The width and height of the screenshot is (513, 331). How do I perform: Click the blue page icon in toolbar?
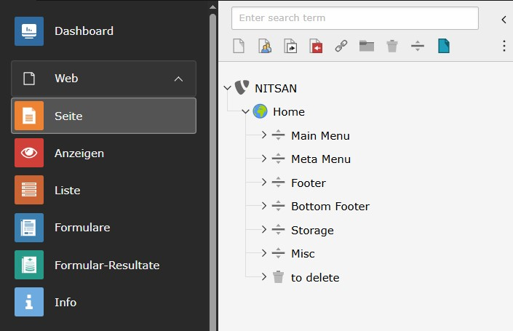pyautogui.click(x=443, y=47)
